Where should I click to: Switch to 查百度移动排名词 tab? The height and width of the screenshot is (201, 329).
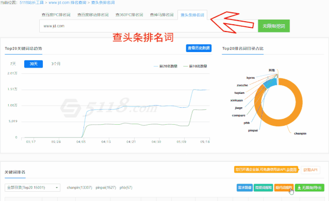[93, 15]
